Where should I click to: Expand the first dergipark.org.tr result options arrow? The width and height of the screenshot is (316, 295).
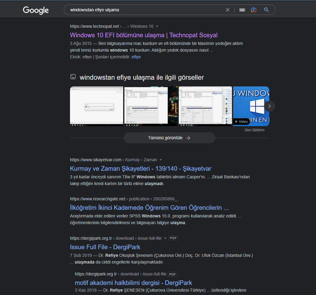[165, 239]
